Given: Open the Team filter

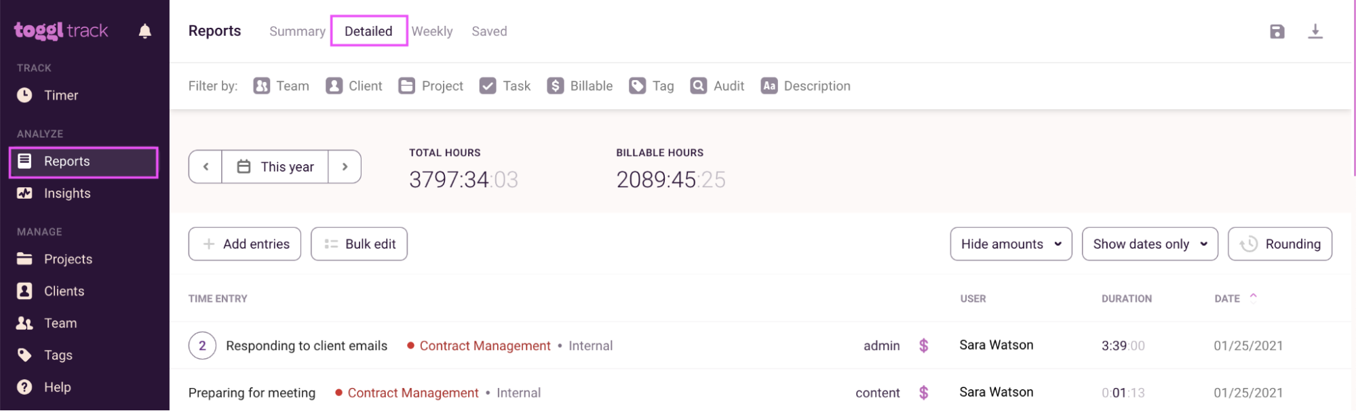Looking at the screenshot, I should point(281,85).
